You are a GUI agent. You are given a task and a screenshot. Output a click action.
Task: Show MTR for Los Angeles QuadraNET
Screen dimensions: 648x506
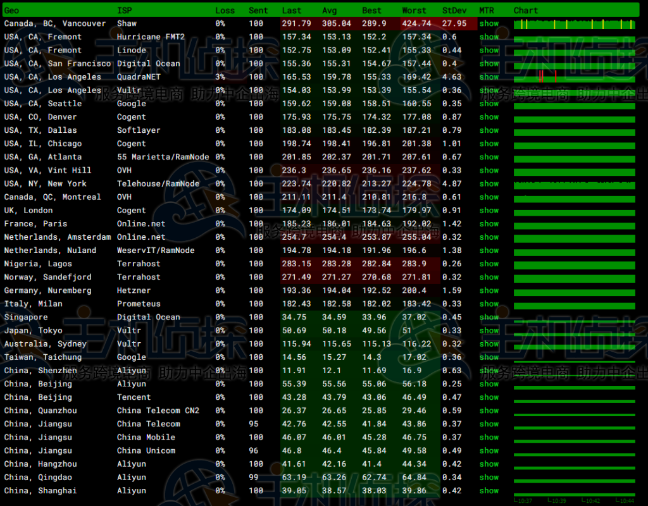coord(489,77)
